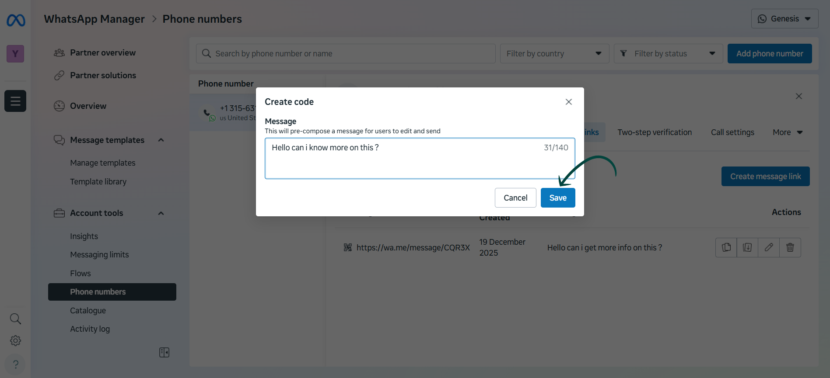Open the hamburger menu icon in left rail

[x=15, y=101]
